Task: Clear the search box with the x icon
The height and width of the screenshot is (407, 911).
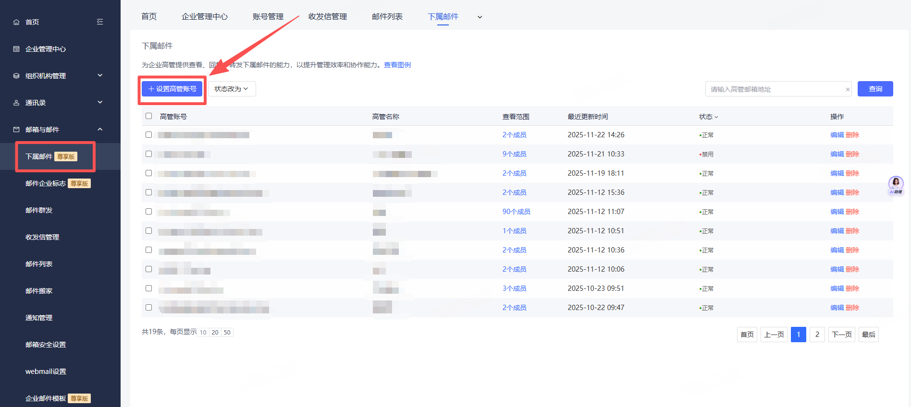Action: (848, 89)
